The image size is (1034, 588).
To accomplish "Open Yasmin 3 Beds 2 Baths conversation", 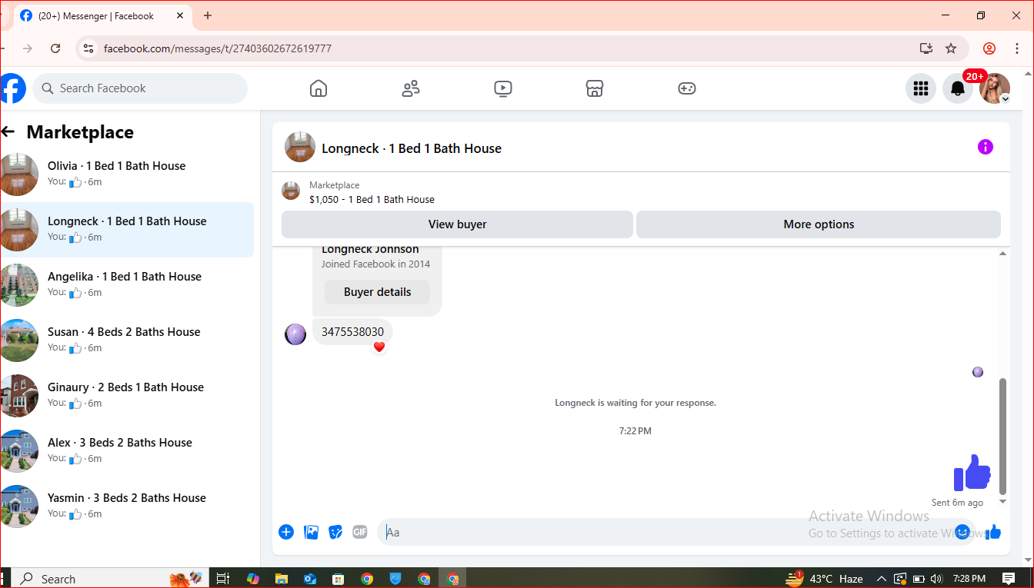I will (127, 506).
